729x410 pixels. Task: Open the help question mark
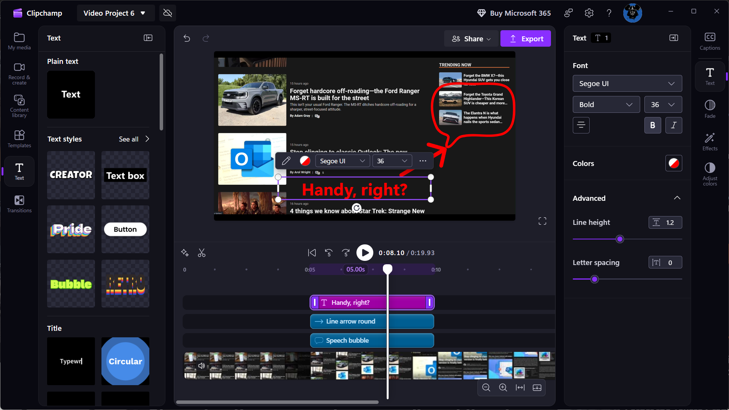coord(609,13)
